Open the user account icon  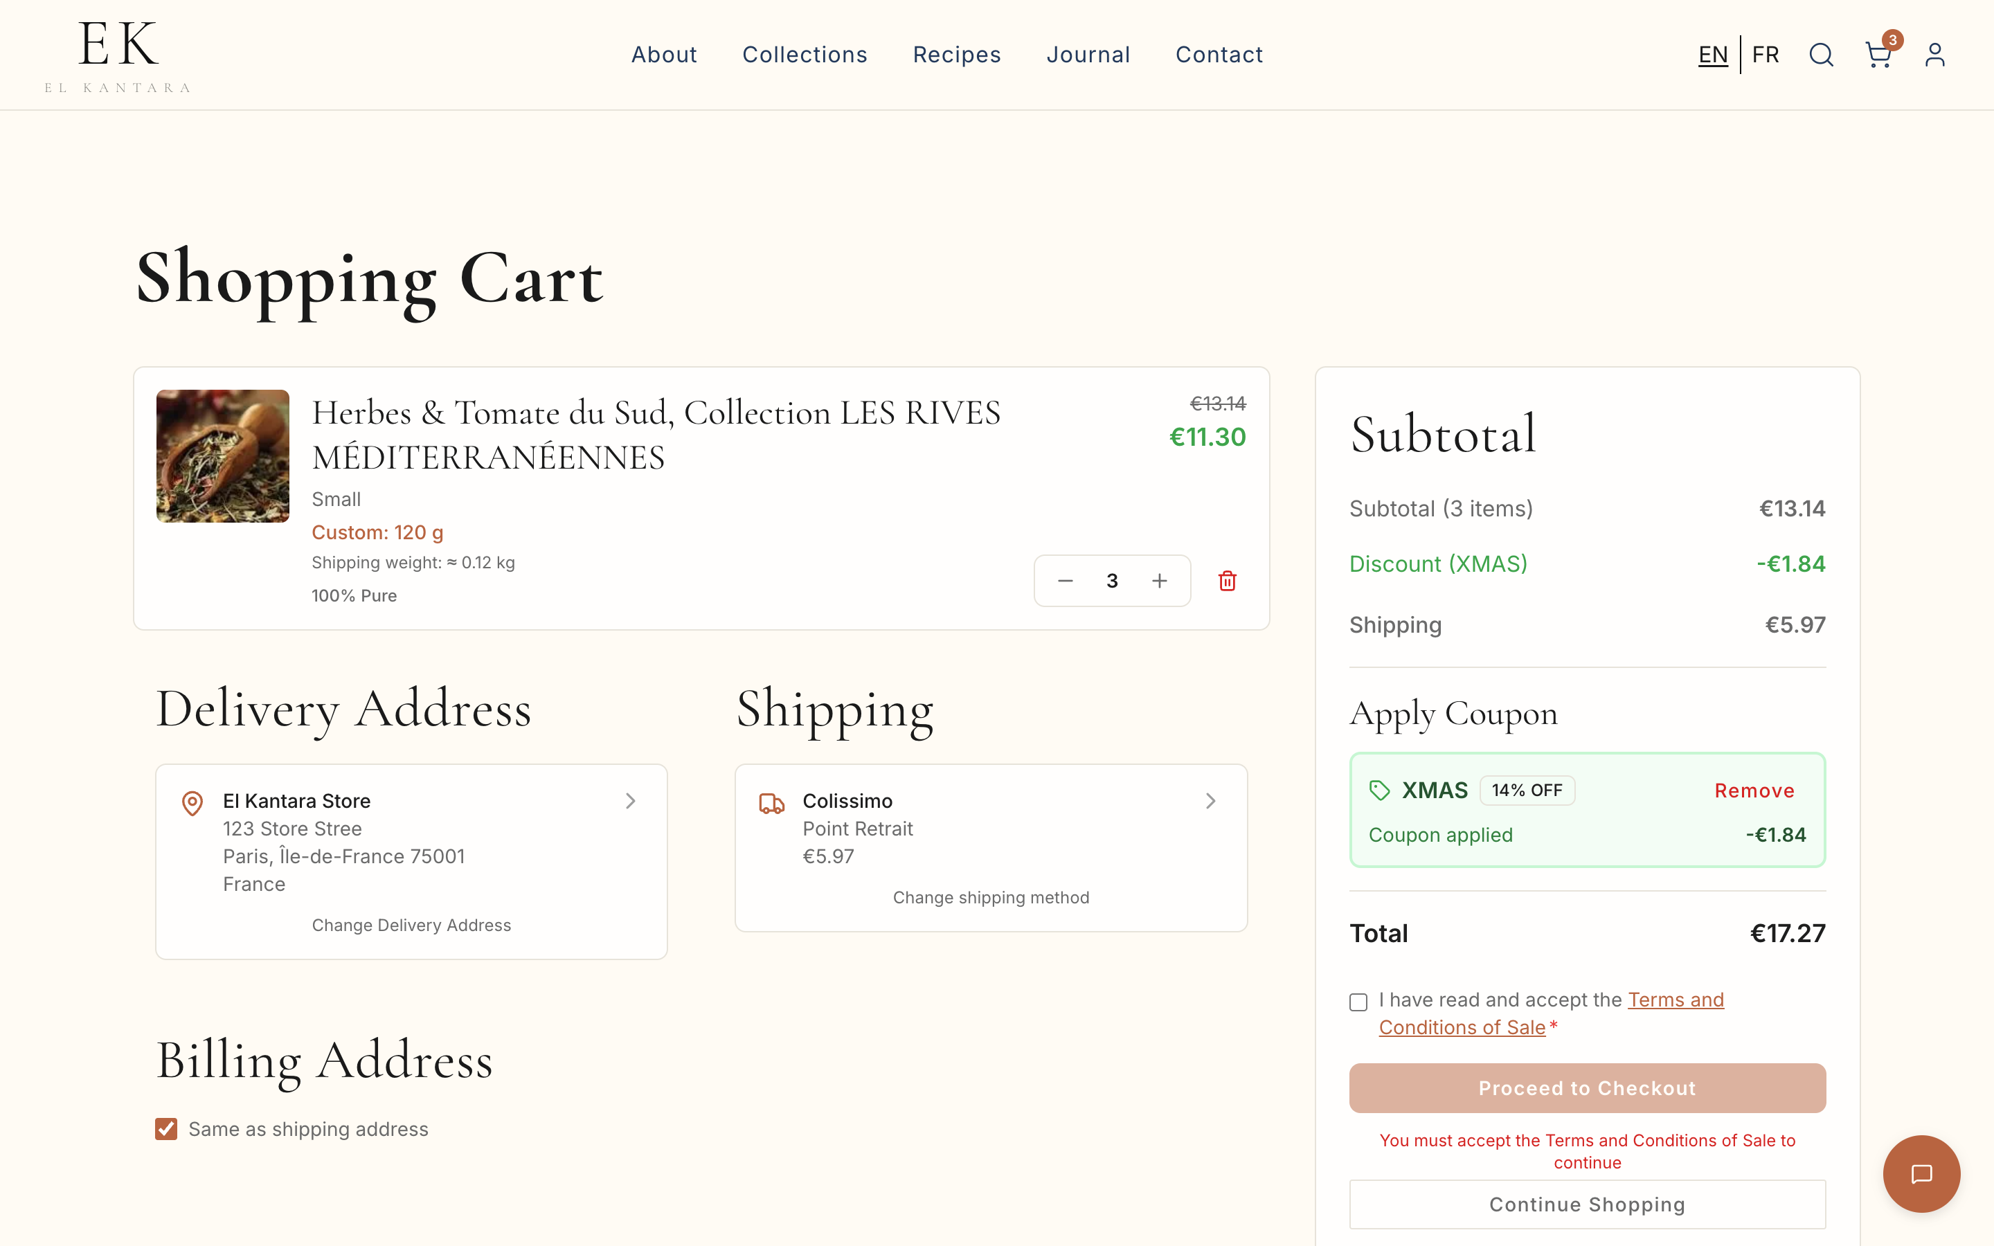[x=1934, y=55]
